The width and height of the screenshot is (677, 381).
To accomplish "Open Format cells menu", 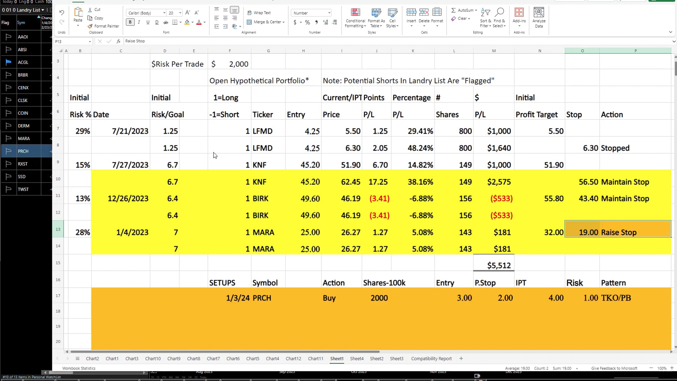I will pyautogui.click(x=437, y=17).
